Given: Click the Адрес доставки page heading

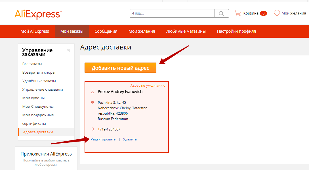Looking at the screenshot, I should click(106, 47).
